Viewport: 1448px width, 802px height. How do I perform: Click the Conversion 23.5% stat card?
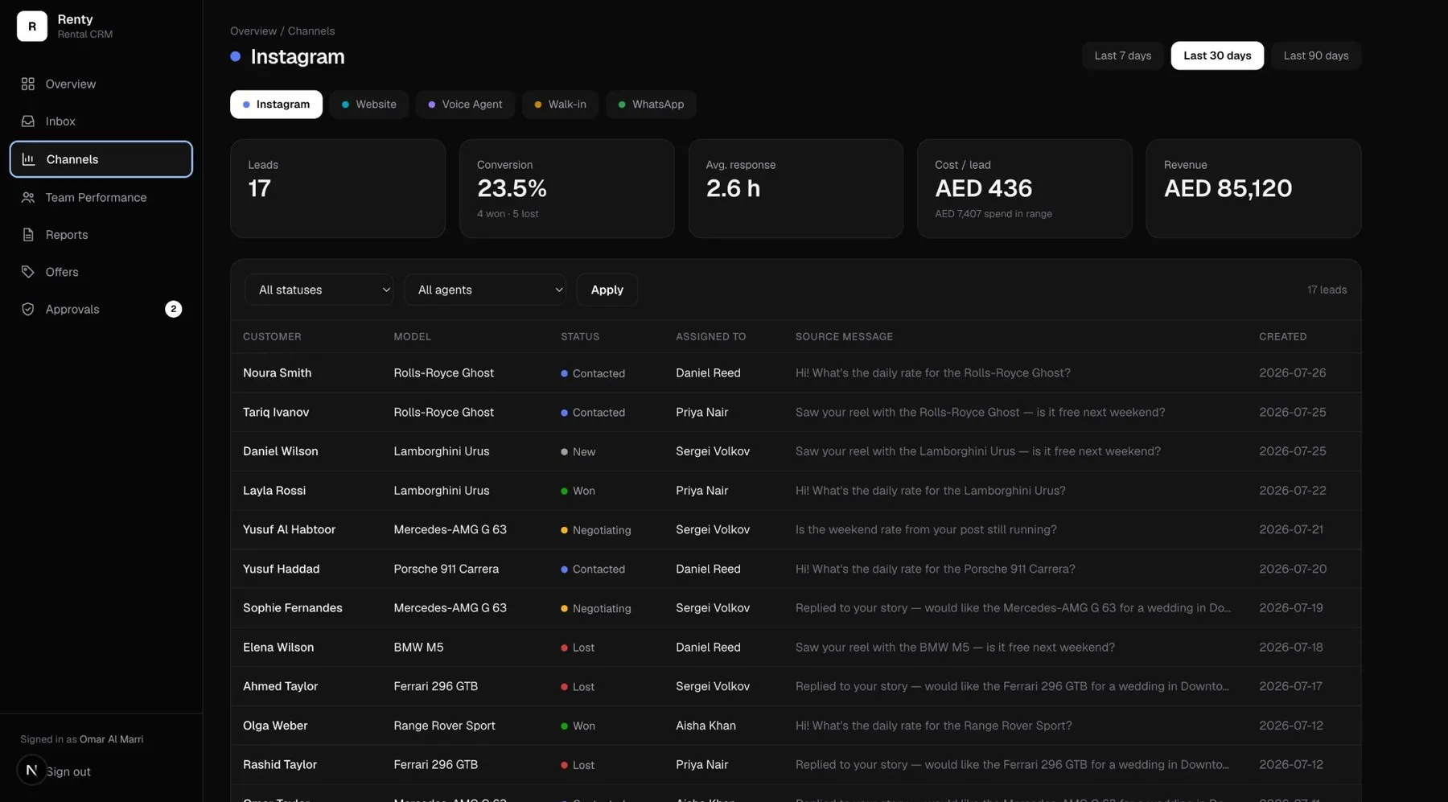pyautogui.click(x=566, y=188)
